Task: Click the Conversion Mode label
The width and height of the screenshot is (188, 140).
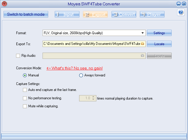Action: [29, 68]
